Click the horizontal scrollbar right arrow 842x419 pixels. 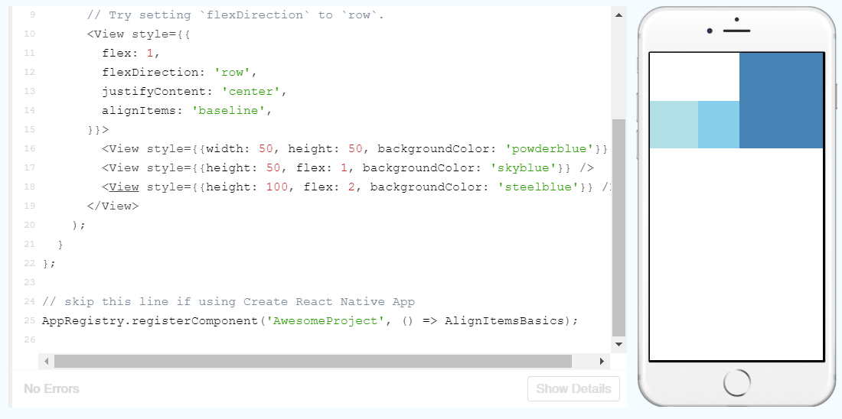[602, 361]
